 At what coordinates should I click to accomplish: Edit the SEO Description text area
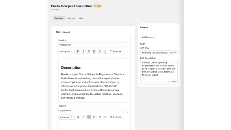pos(159,72)
